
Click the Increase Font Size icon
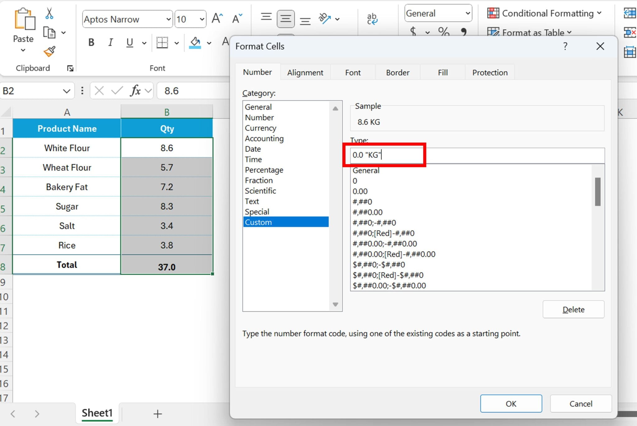pos(217,18)
